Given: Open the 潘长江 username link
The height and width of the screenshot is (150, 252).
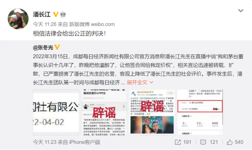Looking at the screenshot, I should 42,14.
